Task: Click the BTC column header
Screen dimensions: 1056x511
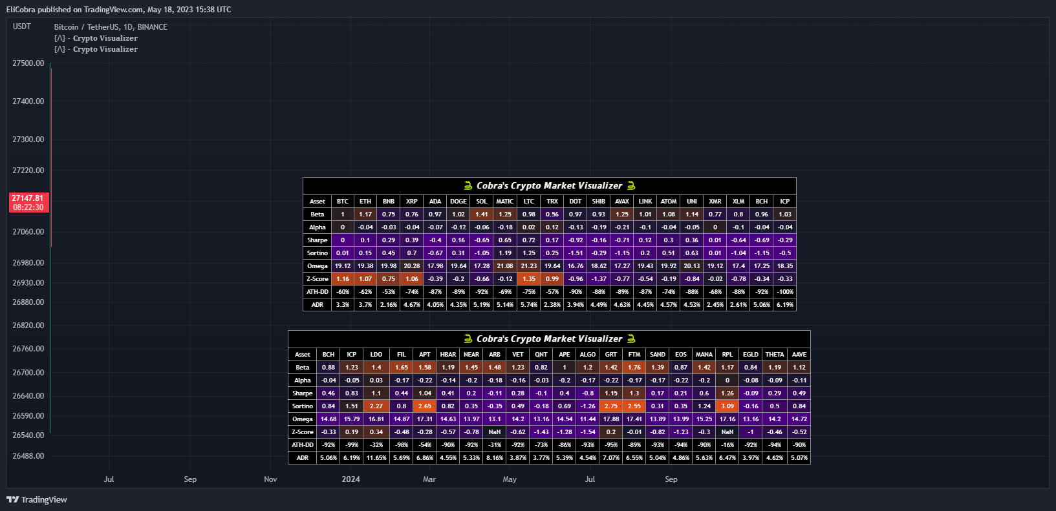Action: tap(343, 202)
